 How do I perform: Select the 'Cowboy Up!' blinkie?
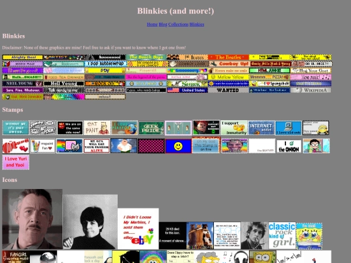(x=228, y=64)
